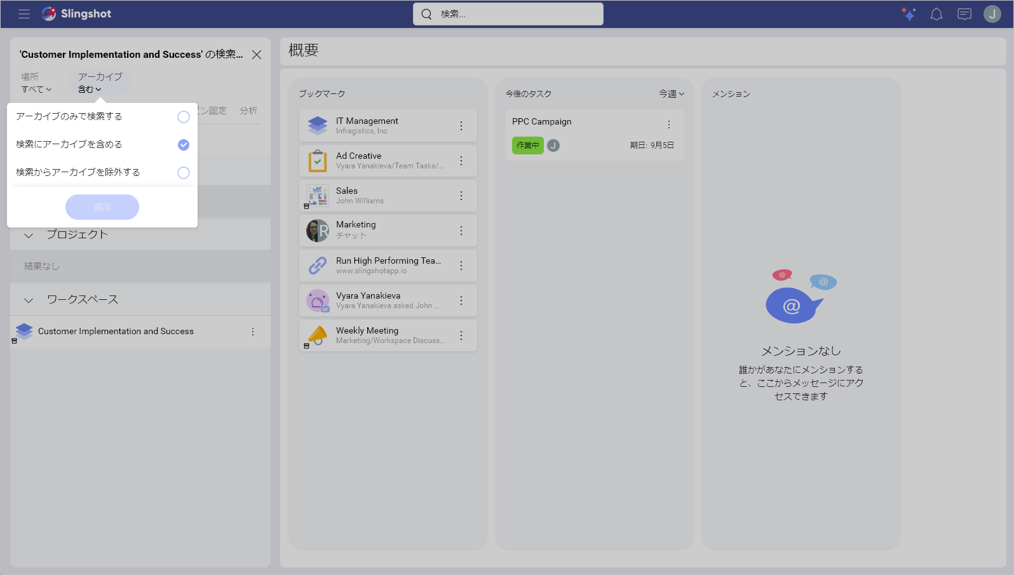
Task: Open the 場所 すべて location filter
Action: tap(36, 83)
